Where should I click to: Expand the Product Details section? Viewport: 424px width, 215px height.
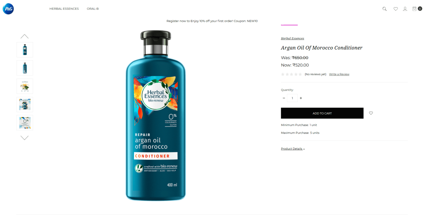pos(293,149)
